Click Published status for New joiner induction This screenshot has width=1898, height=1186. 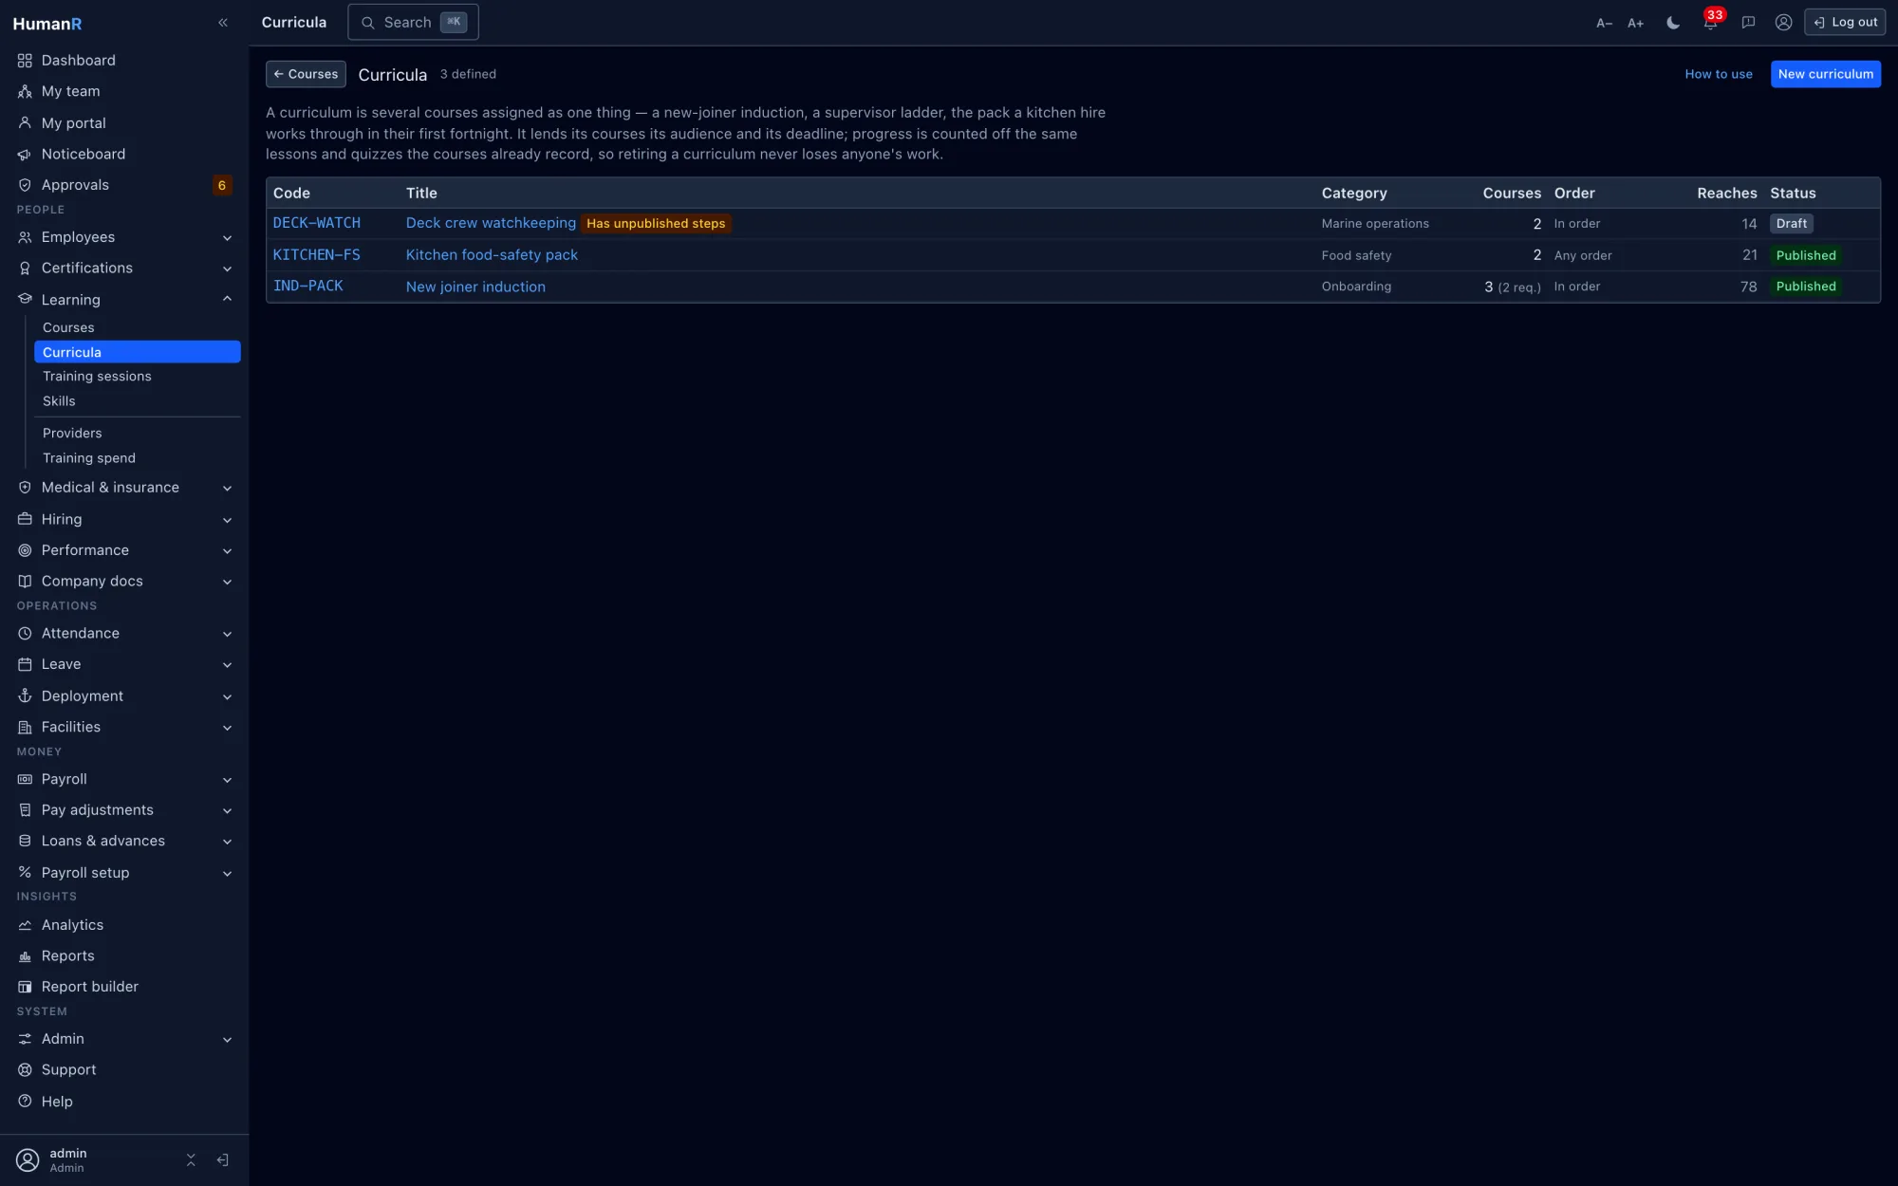(1806, 287)
